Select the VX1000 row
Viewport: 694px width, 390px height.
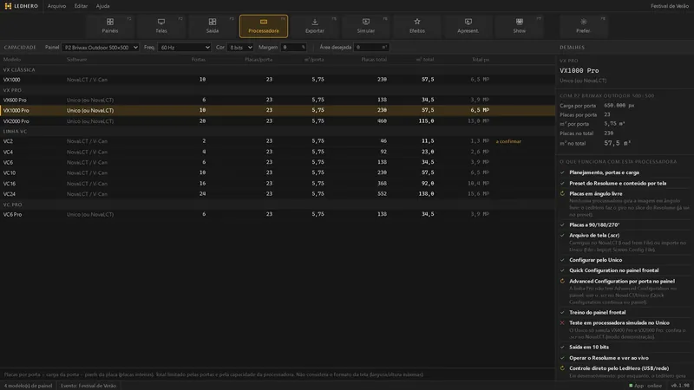(x=278, y=80)
